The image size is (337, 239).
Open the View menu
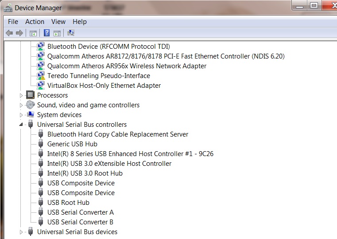pyautogui.click(x=58, y=22)
